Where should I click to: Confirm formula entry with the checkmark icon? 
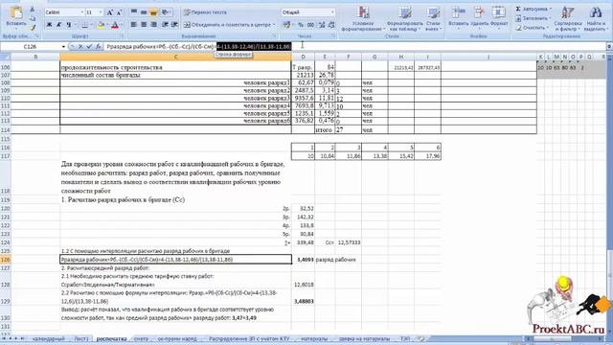pos(89,47)
